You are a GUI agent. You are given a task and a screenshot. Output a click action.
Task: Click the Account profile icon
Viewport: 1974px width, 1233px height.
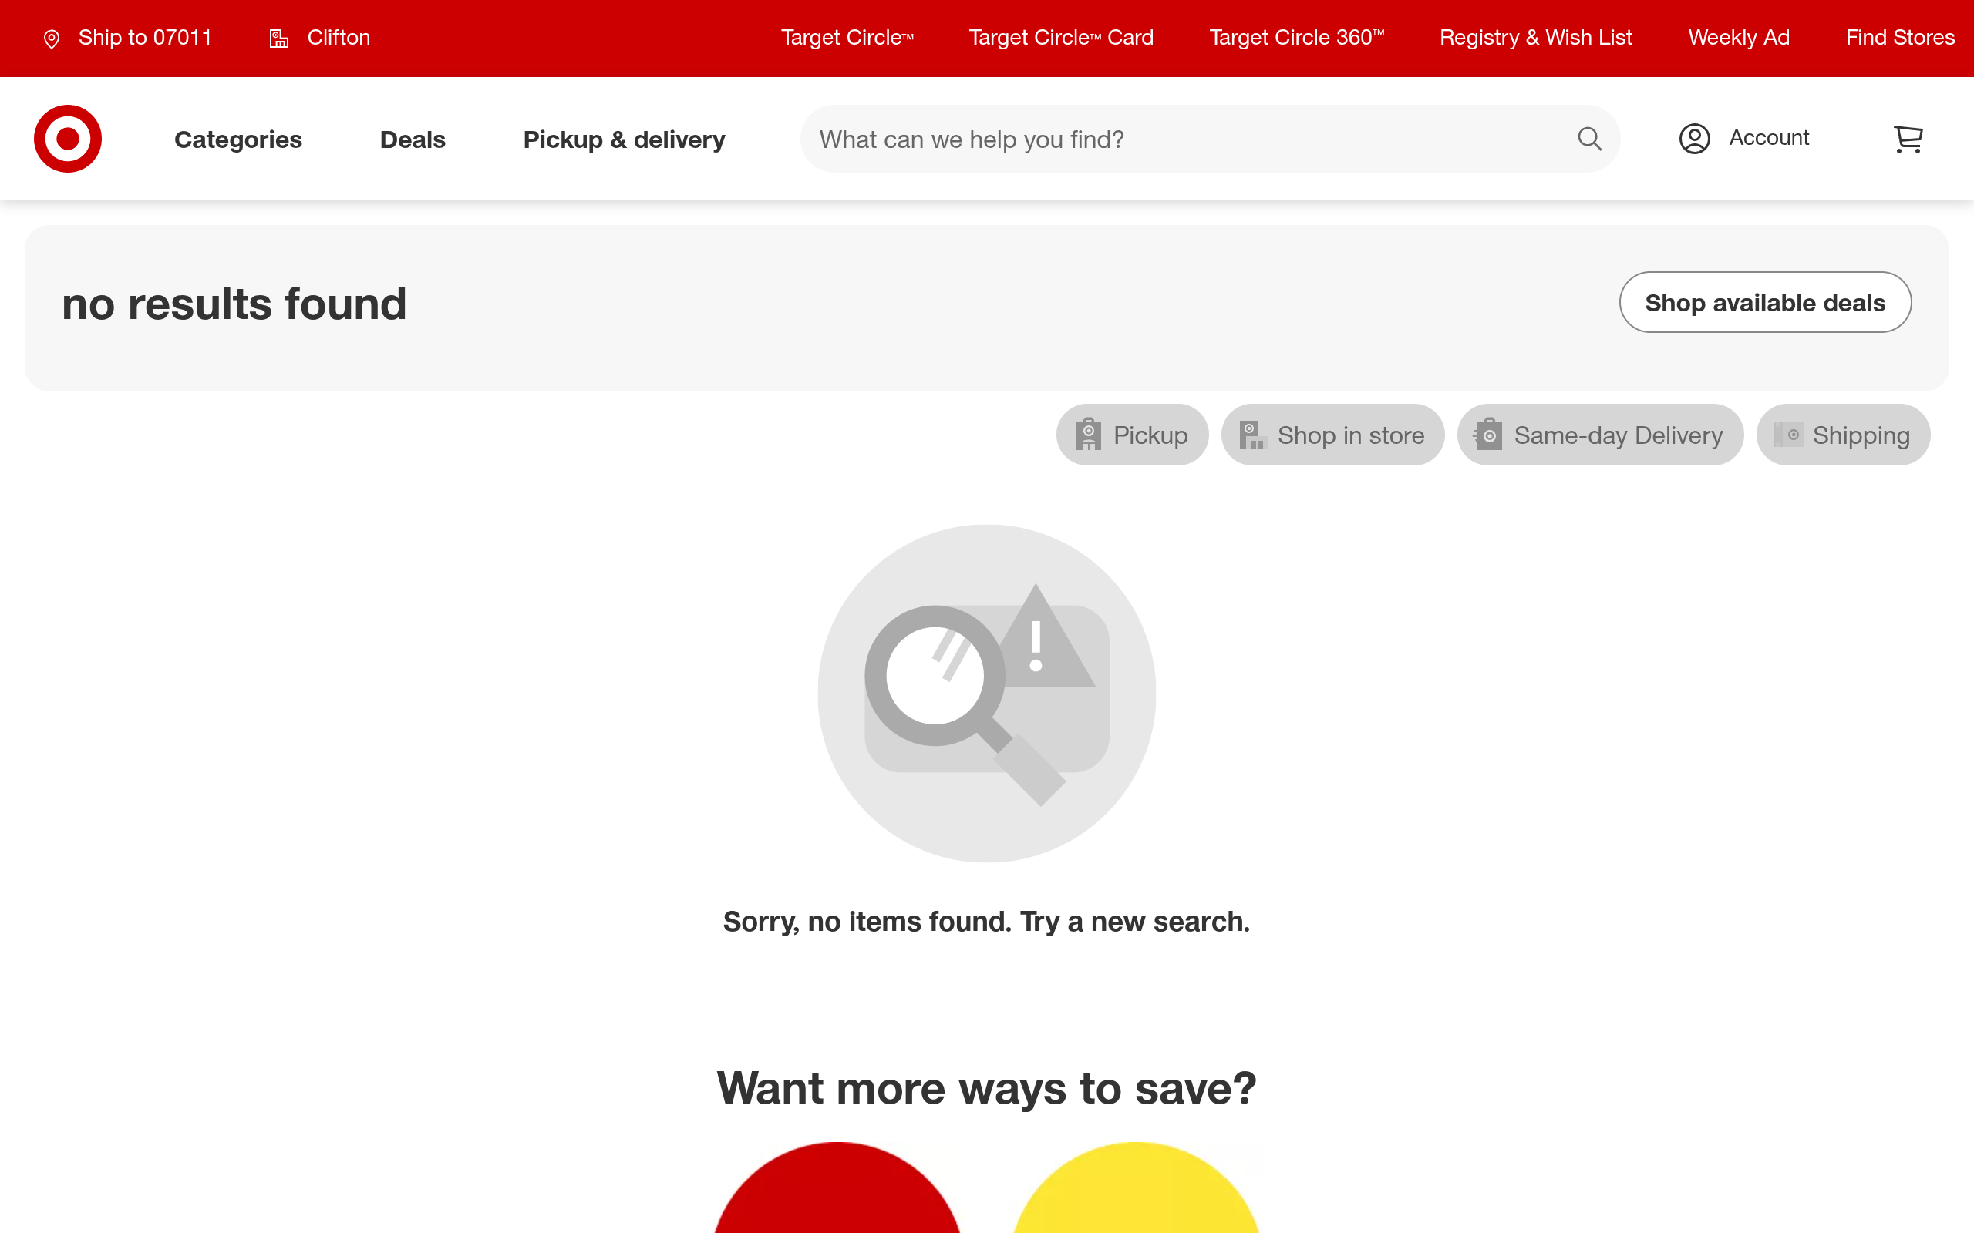[1694, 139]
